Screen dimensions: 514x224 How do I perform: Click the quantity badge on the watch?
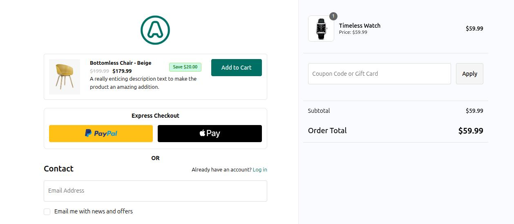click(333, 16)
